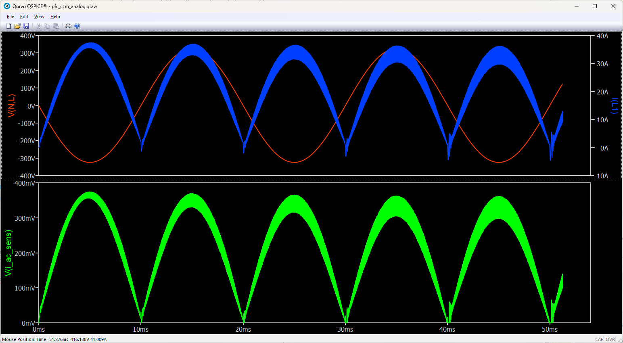Screen dimensions: 623x343
Task: Select the V(i_ac_sens) trace label
Action: pyautogui.click(x=8, y=253)
